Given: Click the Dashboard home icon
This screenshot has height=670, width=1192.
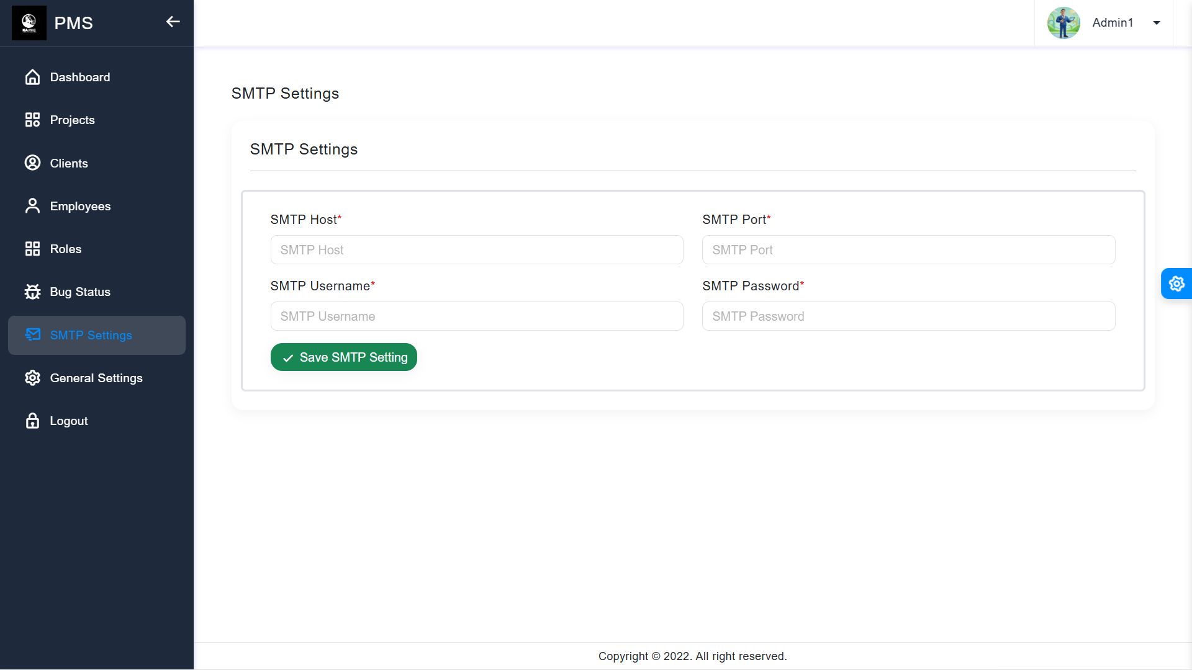Looking at the screenshot, I should tap(32, 77).
